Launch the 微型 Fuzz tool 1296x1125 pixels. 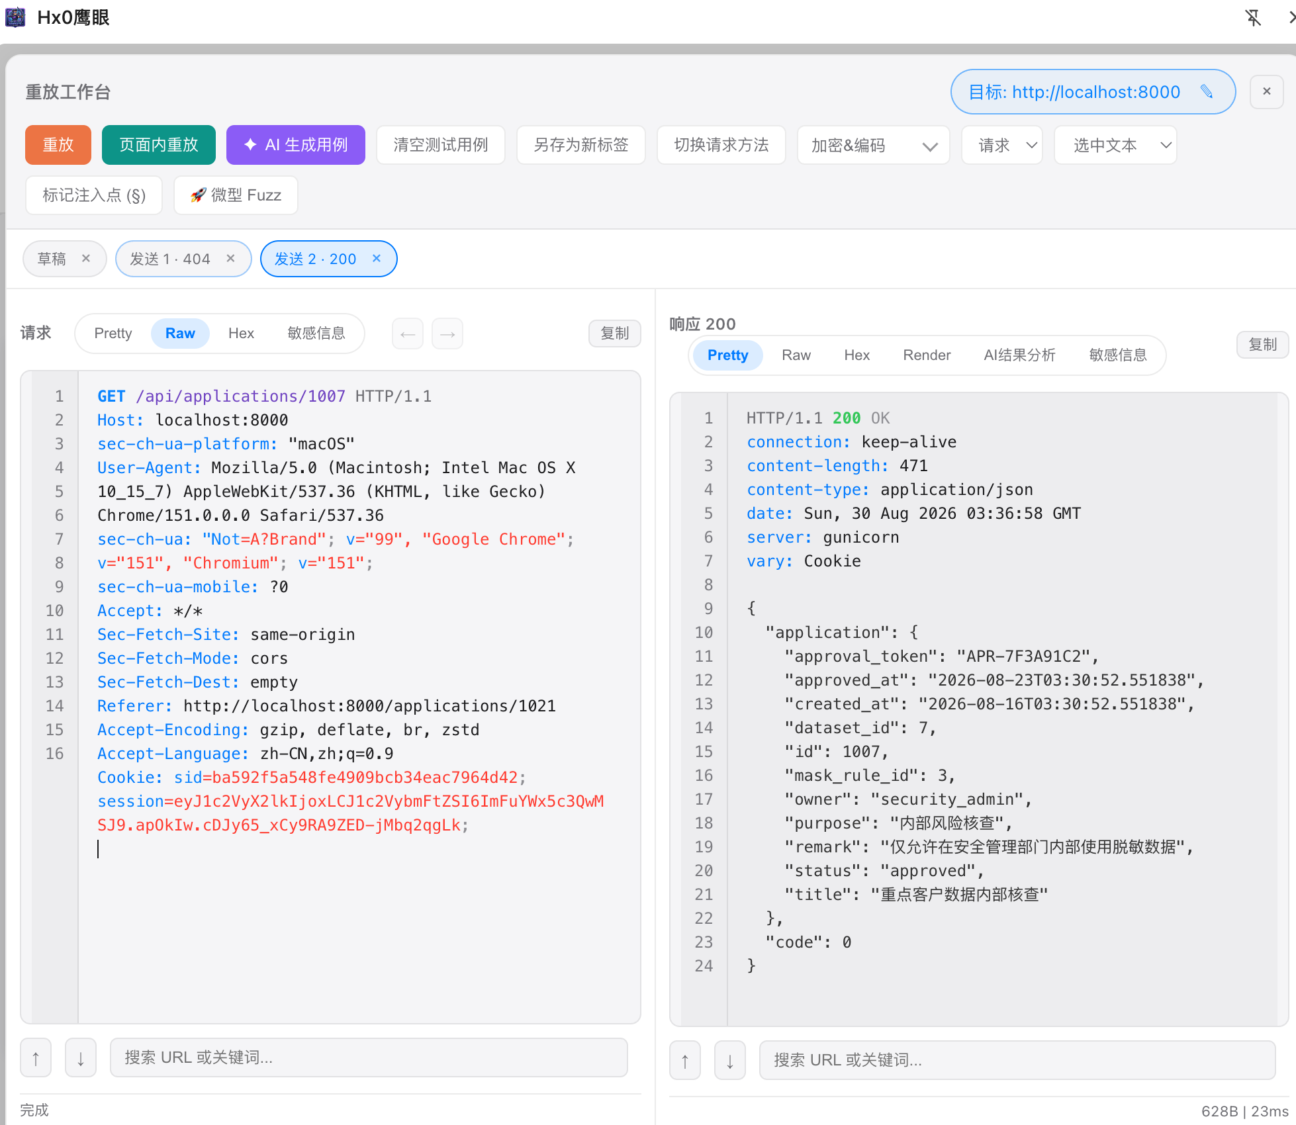[x=236, y=195]
